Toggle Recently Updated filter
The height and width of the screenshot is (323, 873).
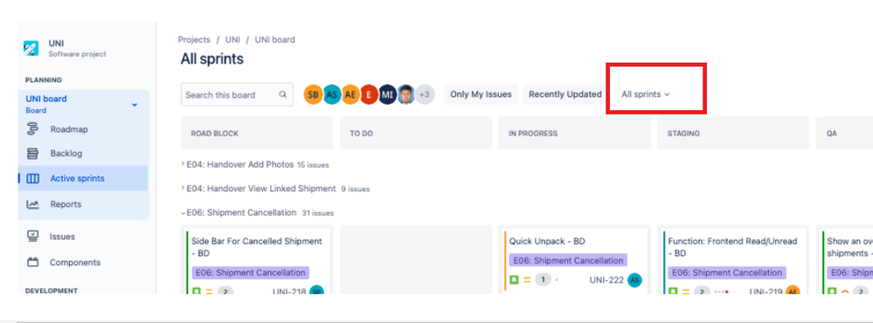click(565, 94)
